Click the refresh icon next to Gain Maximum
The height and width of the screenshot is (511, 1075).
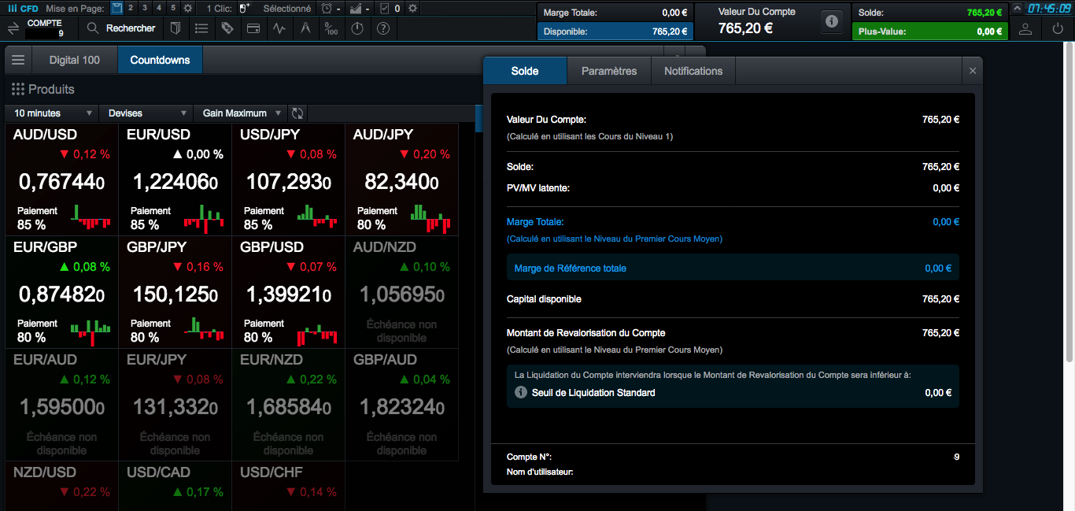pos(297,113)
